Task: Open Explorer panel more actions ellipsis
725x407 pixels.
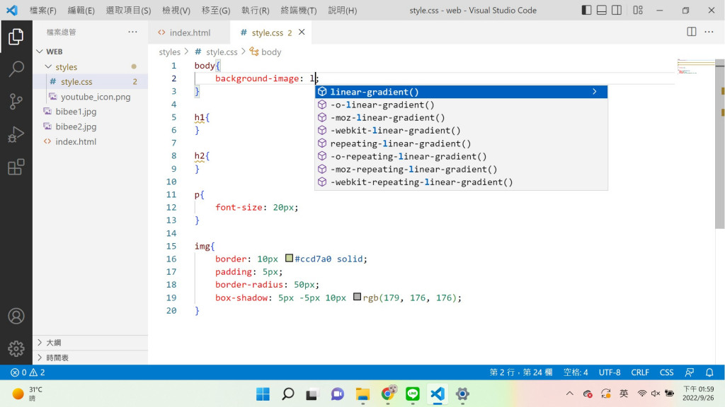Action: coord(132,31)
